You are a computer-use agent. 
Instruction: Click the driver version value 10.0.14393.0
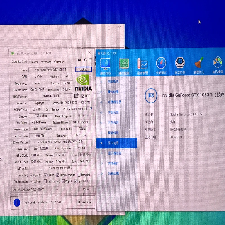(178, 129)
